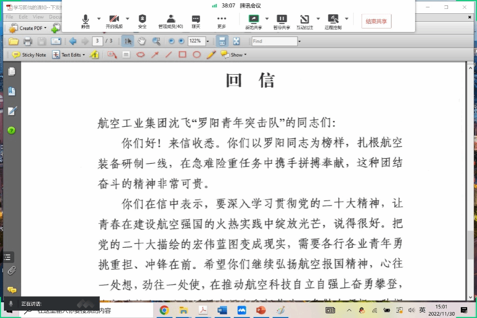Open the View menu
The width and height of the screenshot is (477, 318).
38,17
